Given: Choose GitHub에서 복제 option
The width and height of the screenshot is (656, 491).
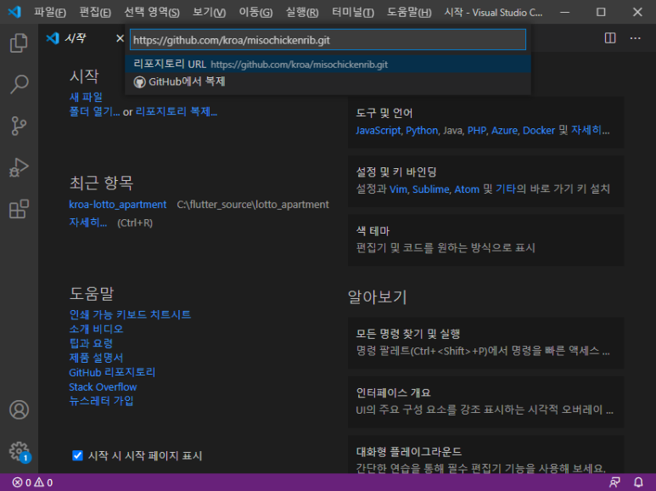Looking at the screenshot, I should tap(328, 82).
